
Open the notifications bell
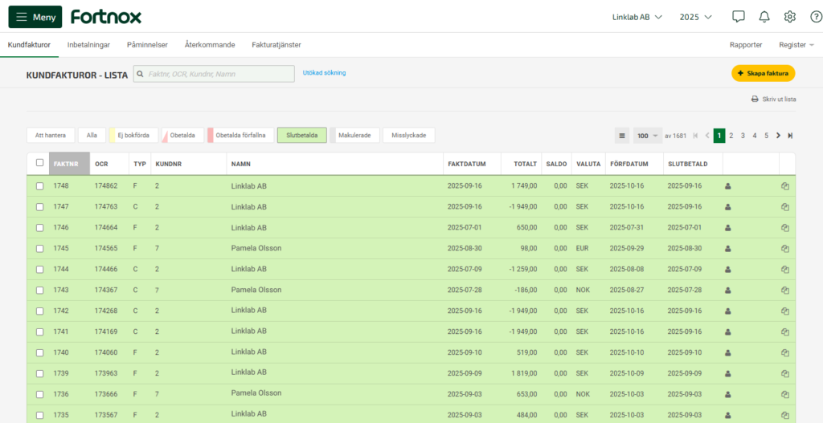click(764, 17)
